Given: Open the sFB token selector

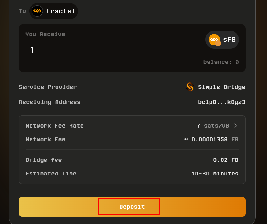Looking at the screenshot, I should click(222, 40).
